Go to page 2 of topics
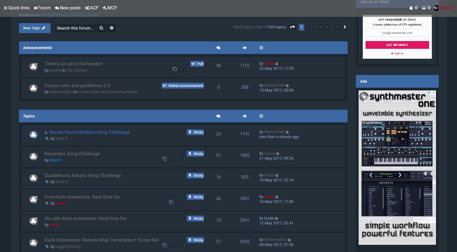The width and height of the screenshot is (457, 252). 308,27
